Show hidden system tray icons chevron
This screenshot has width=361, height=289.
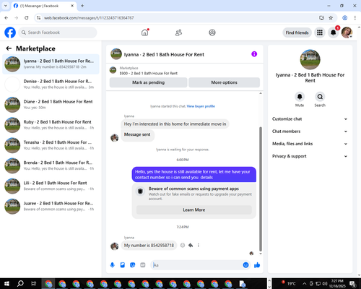(x=304, y=284)
